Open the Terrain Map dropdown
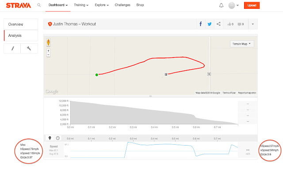The width and height of the screenshot is (283, 177). (242, 44)
